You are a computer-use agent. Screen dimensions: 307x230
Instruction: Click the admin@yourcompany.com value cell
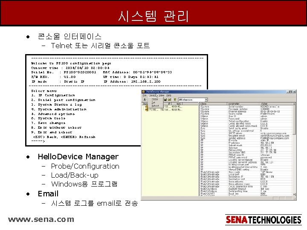(275, 135)
